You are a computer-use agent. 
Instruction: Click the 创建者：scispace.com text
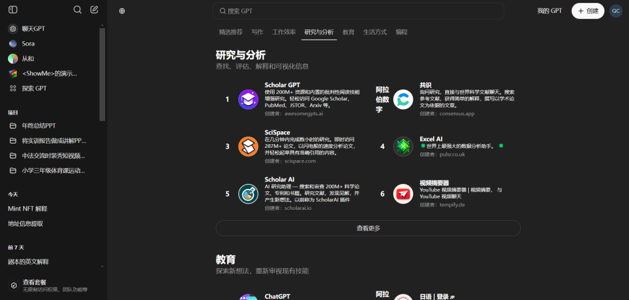pyautogui.click(x=290, y=161)
